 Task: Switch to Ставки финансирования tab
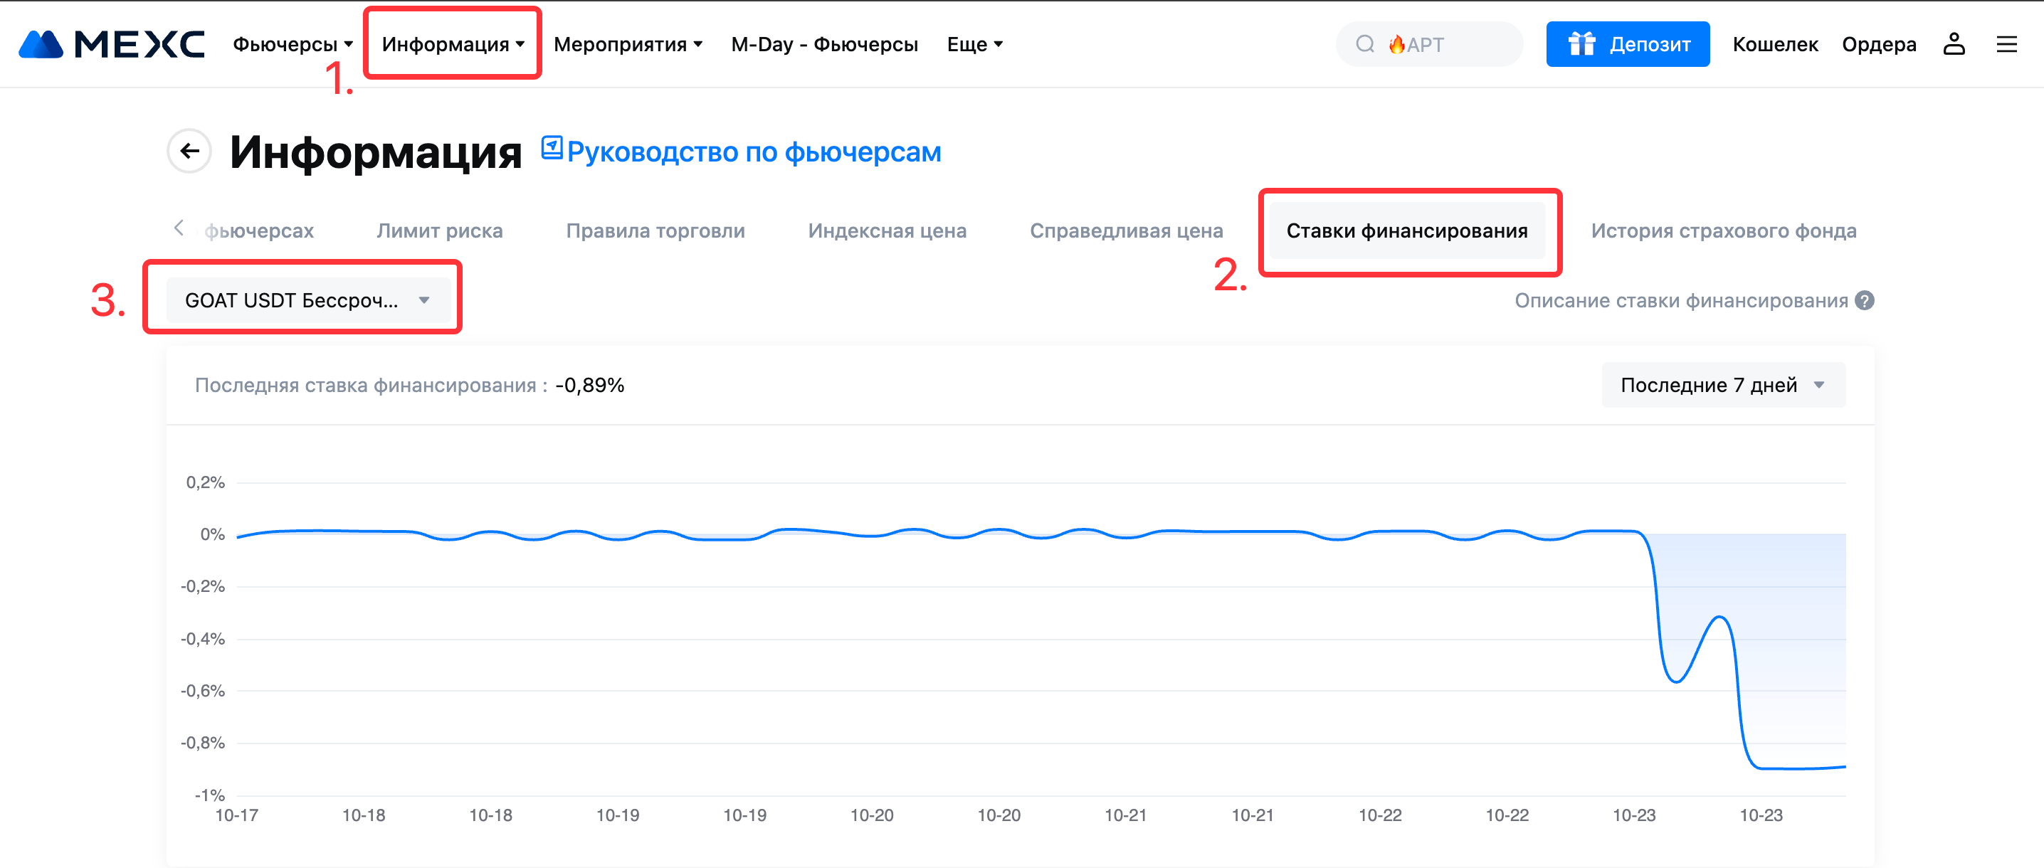(x=1406, y=231)
